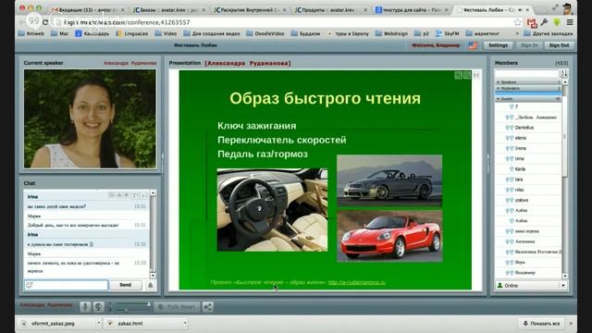
Task: Select member Danielius in the list
Action: [528, 128]
